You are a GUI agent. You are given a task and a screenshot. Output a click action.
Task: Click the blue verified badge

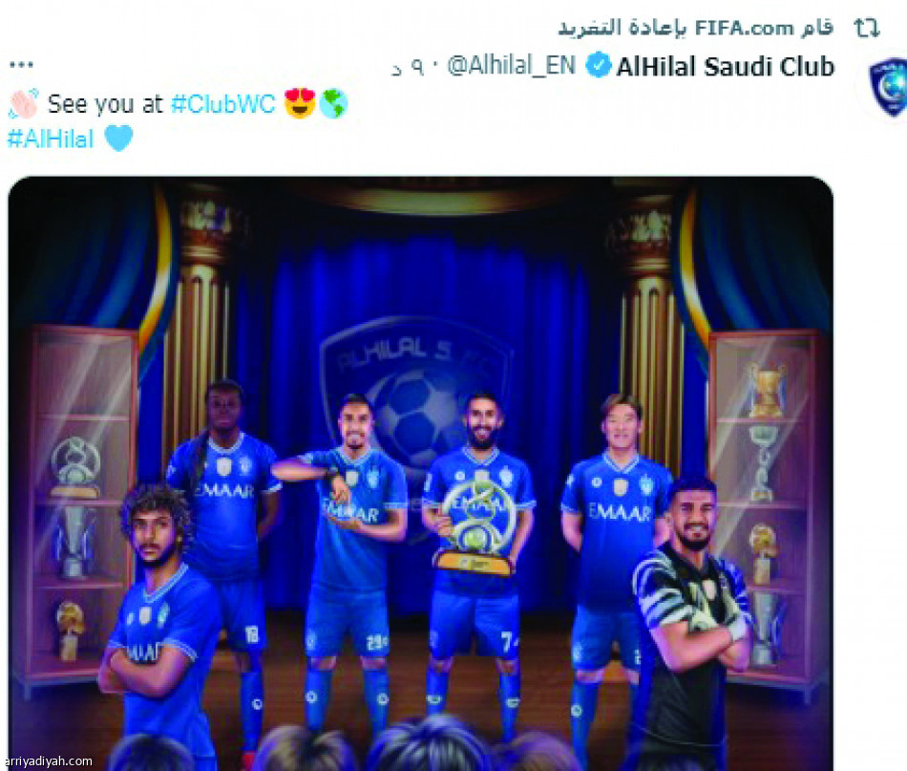[x=598, y=65]
